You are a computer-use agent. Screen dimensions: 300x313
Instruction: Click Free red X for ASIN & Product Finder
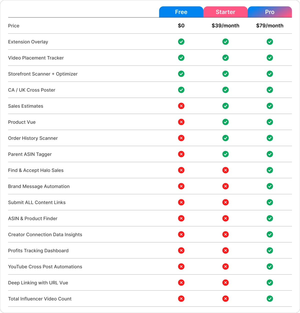click(x=181, y=218)
